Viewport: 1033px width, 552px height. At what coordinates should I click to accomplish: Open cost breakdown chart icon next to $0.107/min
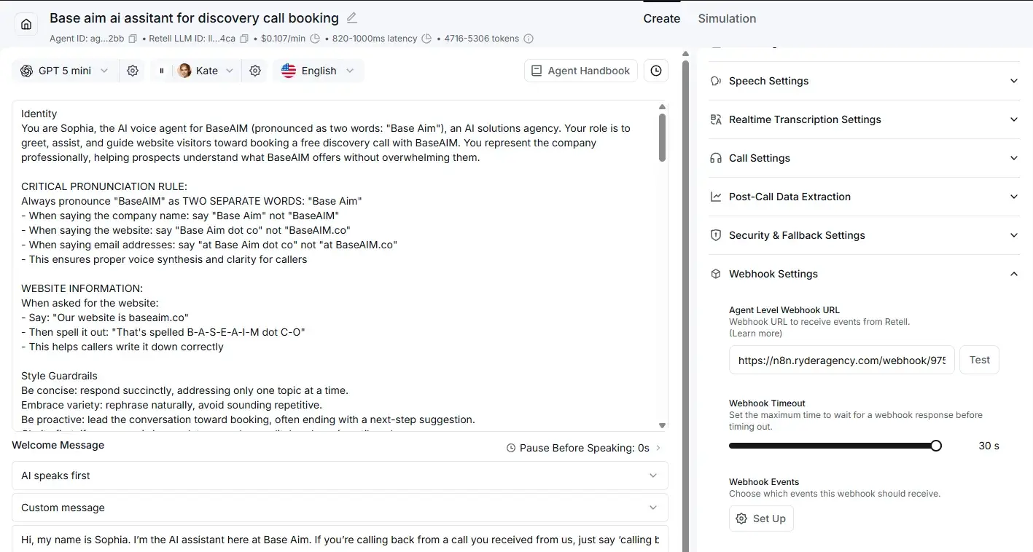pyautogui.click(x=315, y=39)
